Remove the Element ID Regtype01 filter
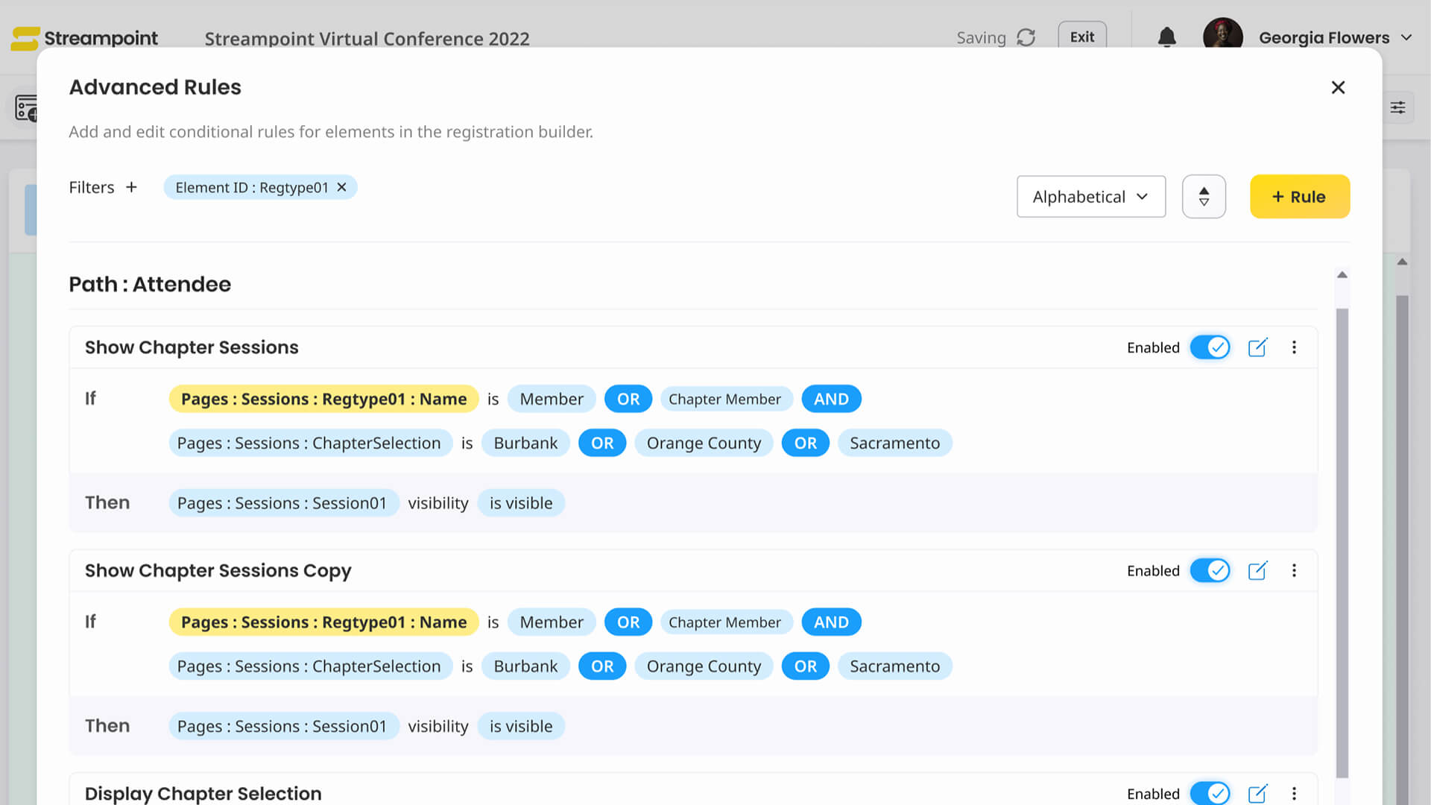Viewport: 1431px width, 805px height. point(342,187)
